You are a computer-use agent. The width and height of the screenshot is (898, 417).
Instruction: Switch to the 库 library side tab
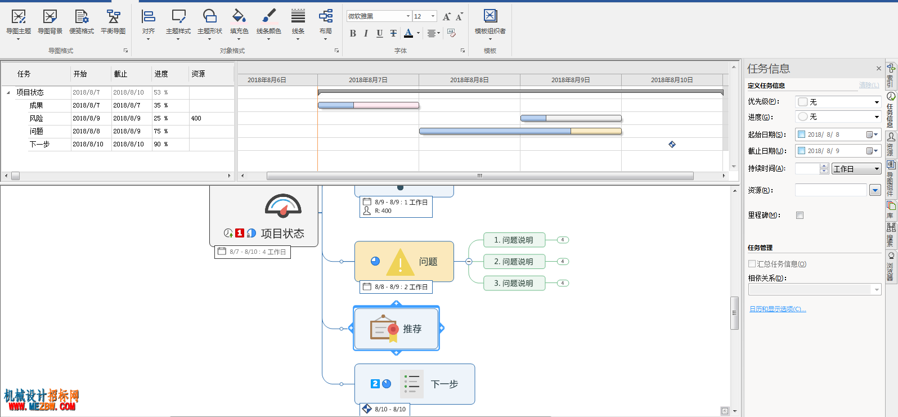pyautogui.click(x=891, y=210)
